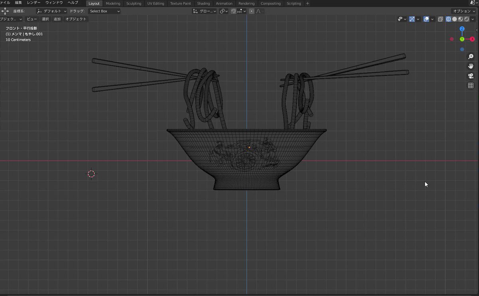
Task: Click the negative Z axis dot on gizmo
Action: [x=462, y=49]
